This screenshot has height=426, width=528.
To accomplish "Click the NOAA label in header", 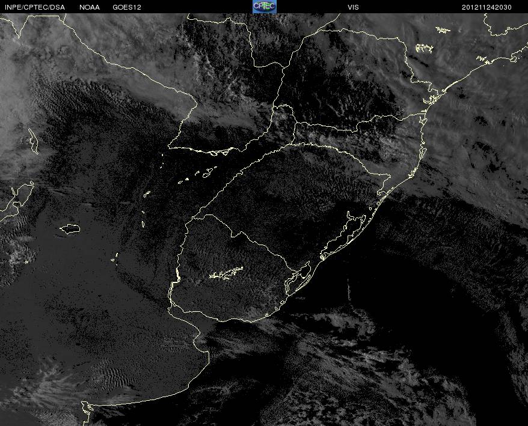I will click(90, 7).
